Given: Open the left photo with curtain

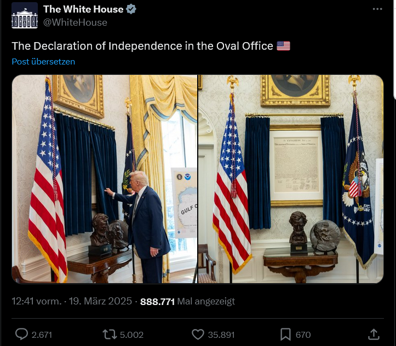Looking at the screenshot, I should click(105, 179).
